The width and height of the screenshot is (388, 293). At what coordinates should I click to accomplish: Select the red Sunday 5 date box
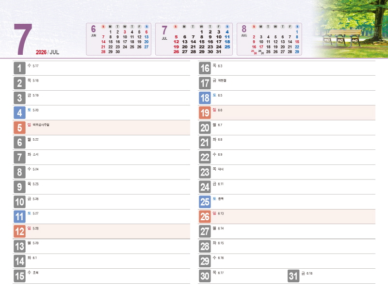(19, 128)
